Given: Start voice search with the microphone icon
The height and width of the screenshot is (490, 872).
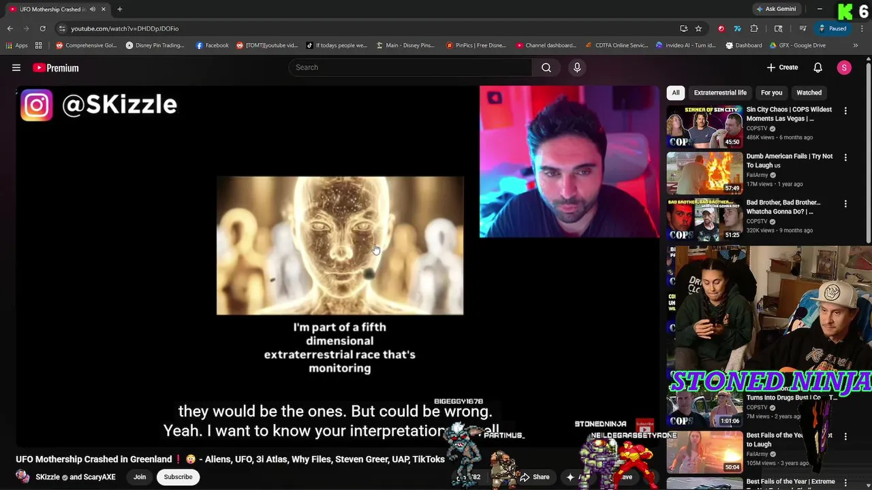Looking at the screenshot, I should point(577,67).
